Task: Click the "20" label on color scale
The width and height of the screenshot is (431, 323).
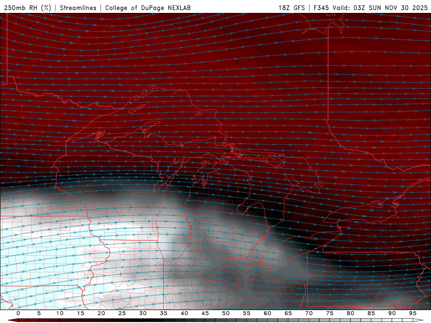Action: [x=101, y=313]
